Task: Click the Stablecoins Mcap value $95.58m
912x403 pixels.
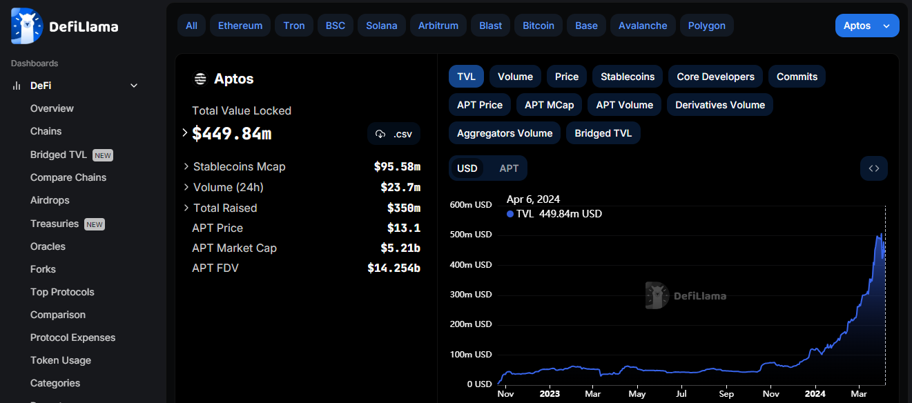Action: 397,166
